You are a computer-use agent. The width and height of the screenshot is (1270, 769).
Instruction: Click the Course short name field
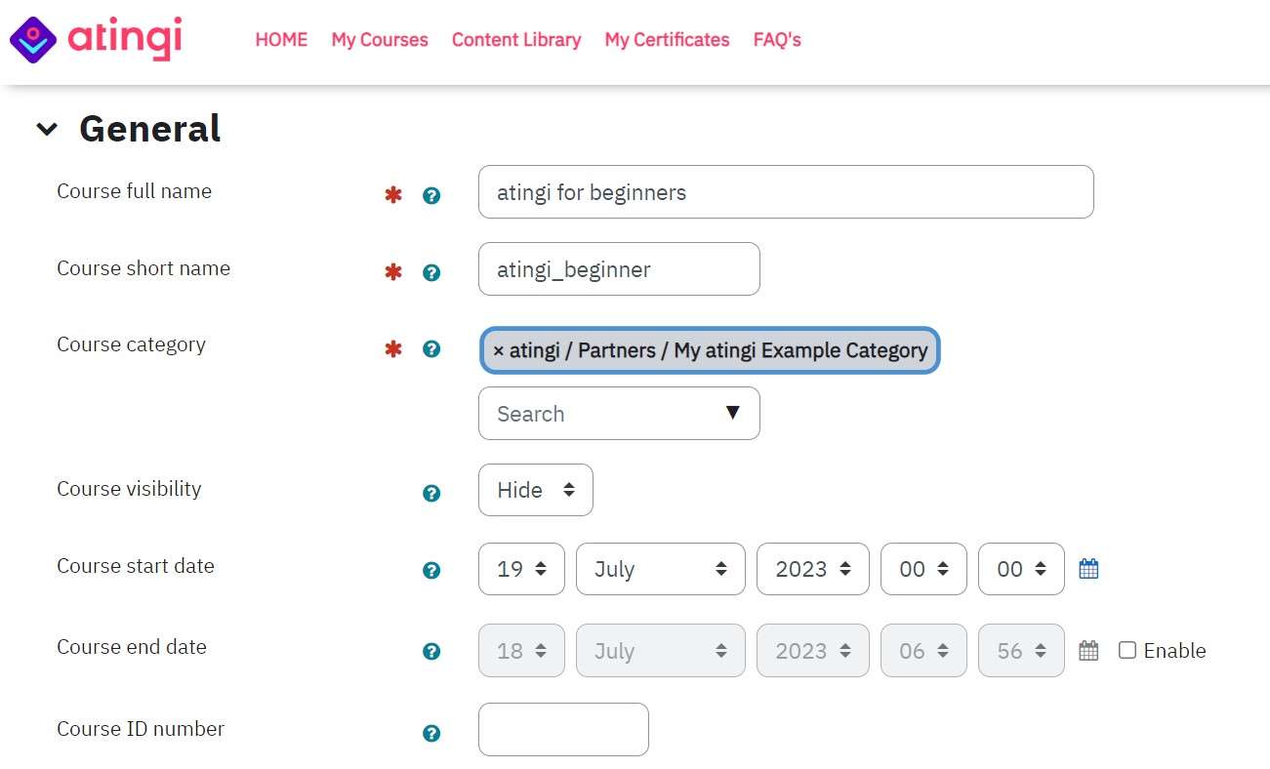point(619,268)
